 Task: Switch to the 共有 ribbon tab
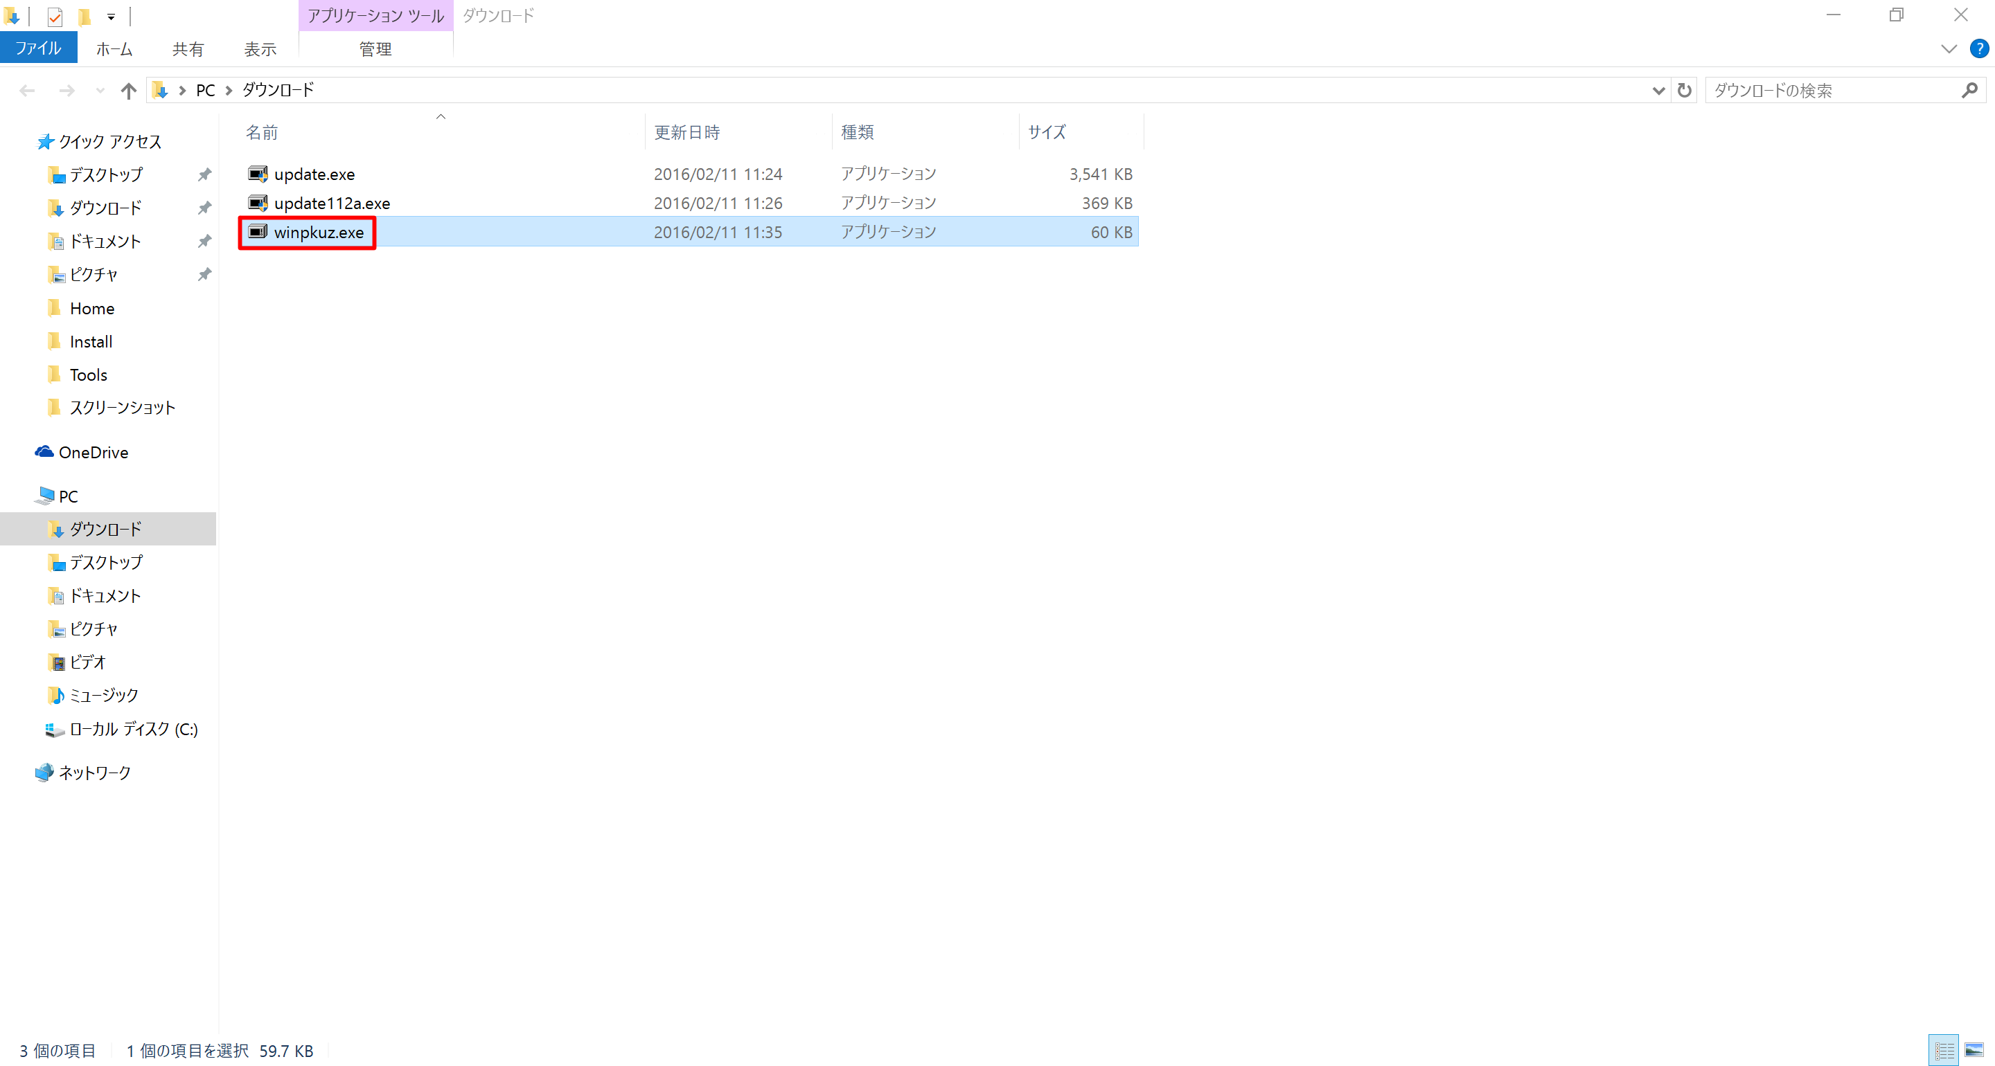pos(188,48)
